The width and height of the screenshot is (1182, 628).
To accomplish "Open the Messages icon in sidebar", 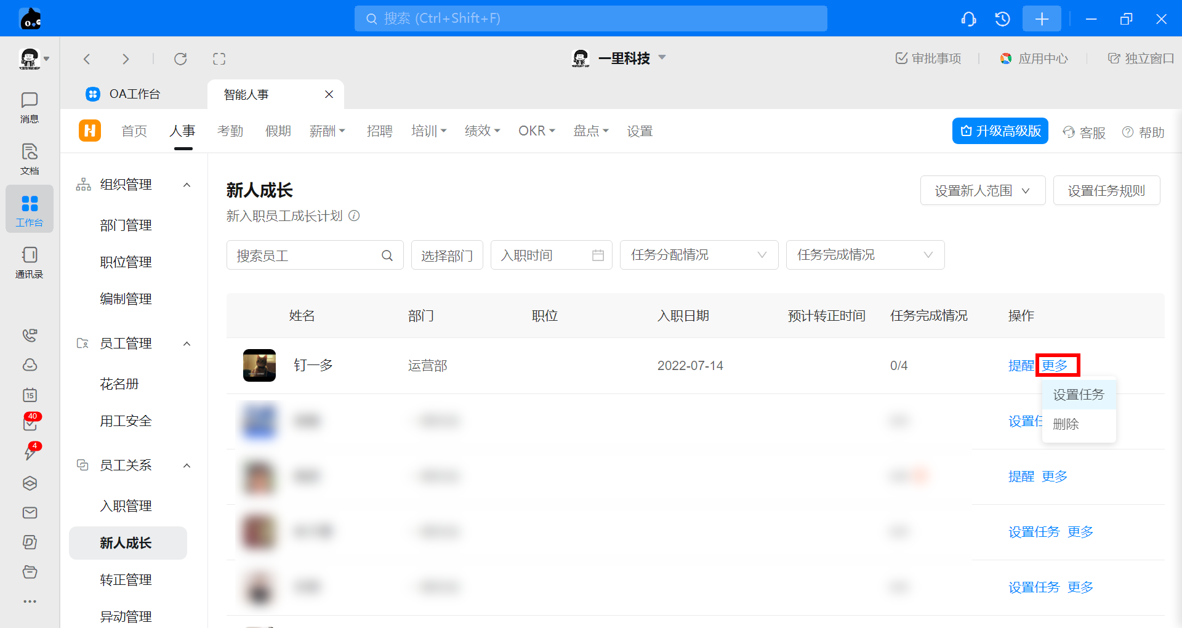I will 29,107.
